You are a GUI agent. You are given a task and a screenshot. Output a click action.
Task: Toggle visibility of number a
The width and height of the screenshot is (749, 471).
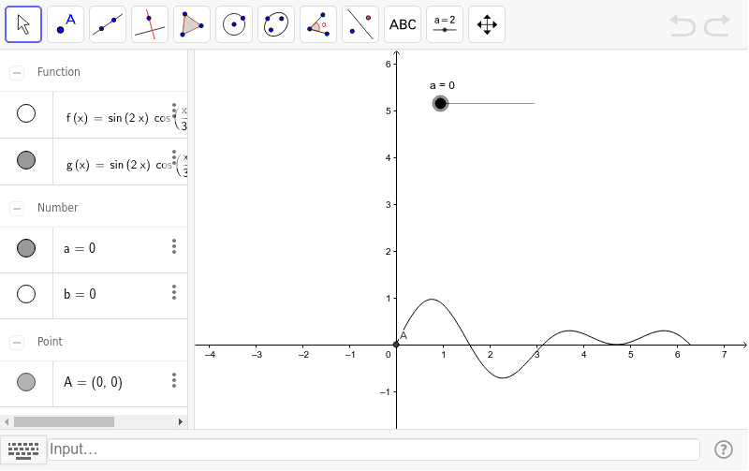click(x=26, y=248)
